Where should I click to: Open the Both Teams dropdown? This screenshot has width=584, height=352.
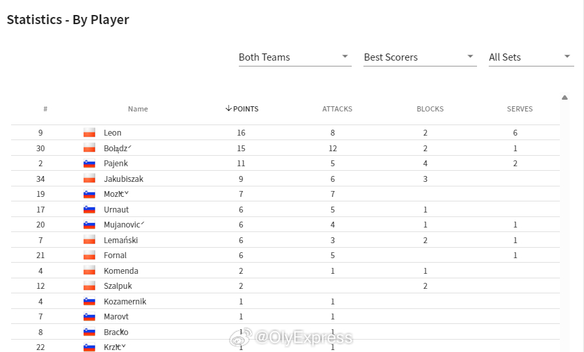pos(295,57)
